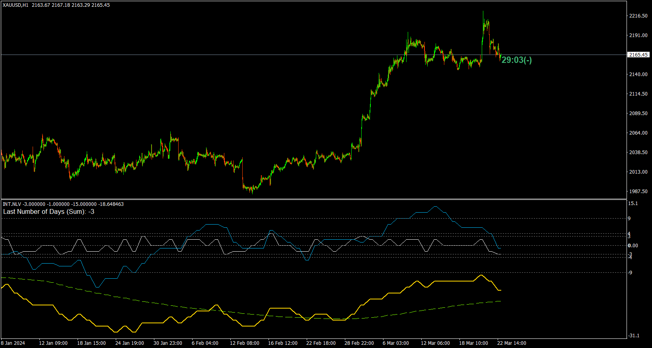Click the XAUUSD,H1 chart title text
Screen dimensions: 652x348
[16, 5]
